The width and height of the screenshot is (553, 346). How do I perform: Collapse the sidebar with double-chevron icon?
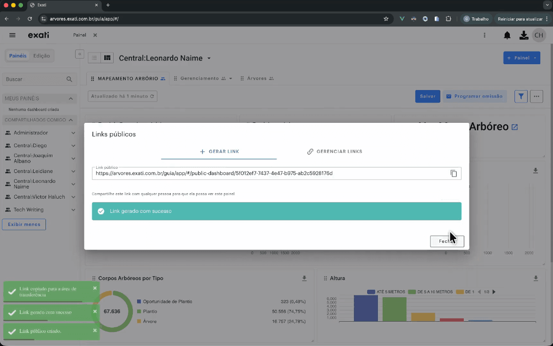(x=80, y=54)
